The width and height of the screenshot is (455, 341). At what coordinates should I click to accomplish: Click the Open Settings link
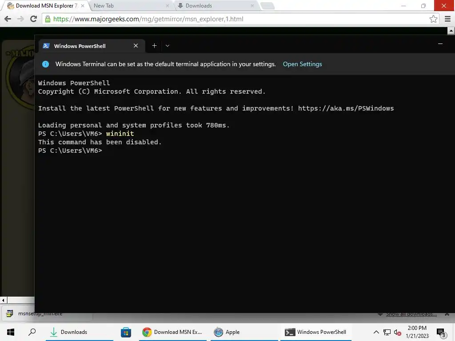click(302, 64)
